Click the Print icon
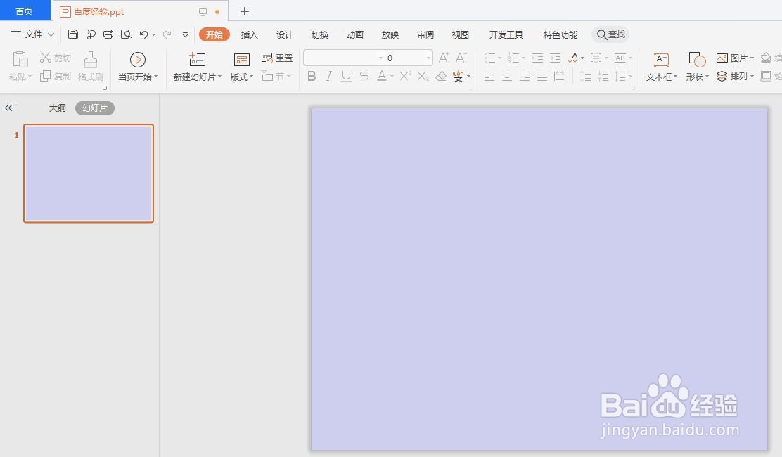 point(108,34)
